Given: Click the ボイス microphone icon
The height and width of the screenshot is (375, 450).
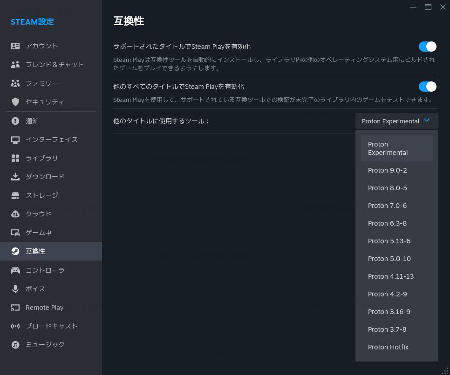Looking at the screenshot, I should tap(15, 289).
